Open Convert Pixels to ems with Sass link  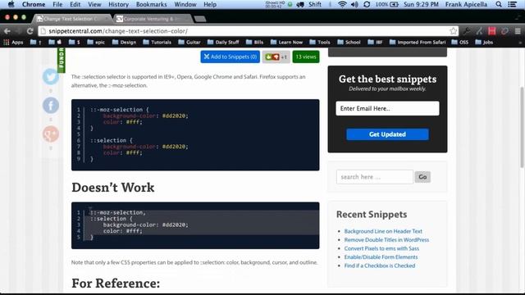click(381, 248)
